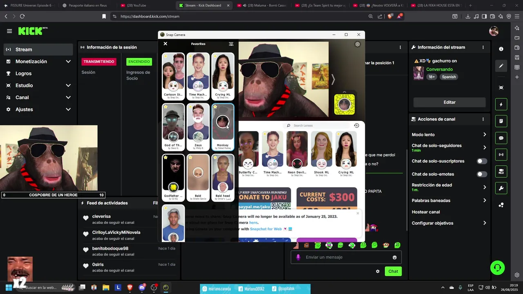Open the Kick hamburger menu
The image size is (523, 294).
pos(9,31)
